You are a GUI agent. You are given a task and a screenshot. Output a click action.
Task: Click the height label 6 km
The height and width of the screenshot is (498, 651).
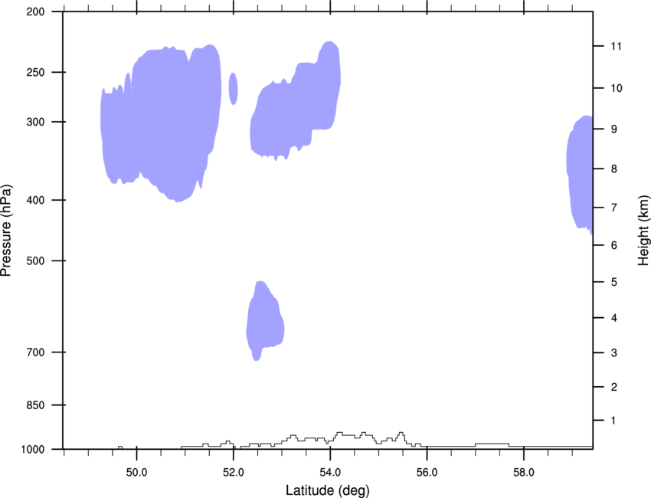coord(614,245)
